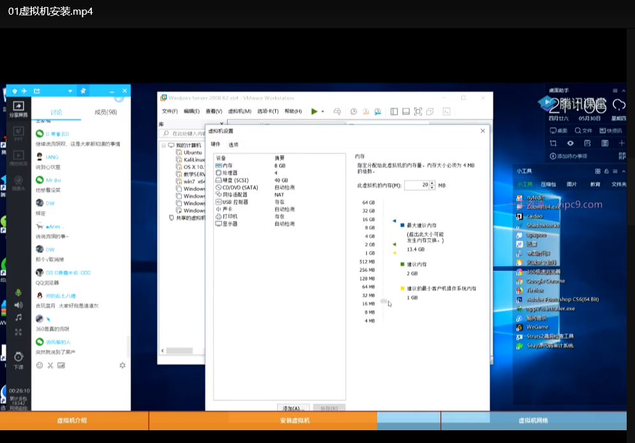The image size is (635, 443).
Task: Click the console view icon in VMware toolbar
Action: click(x=447, y=111)
